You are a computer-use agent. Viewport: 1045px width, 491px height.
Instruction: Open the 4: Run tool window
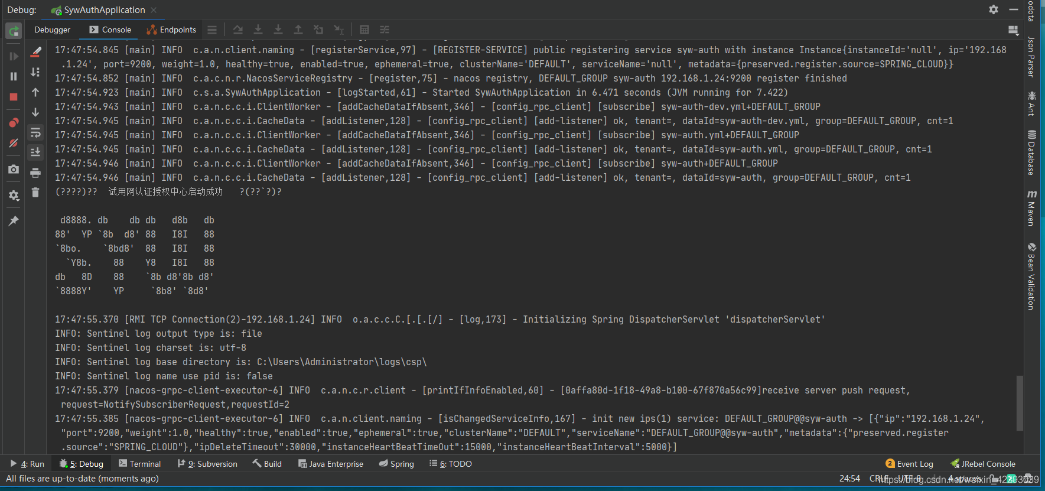[27, 464]
